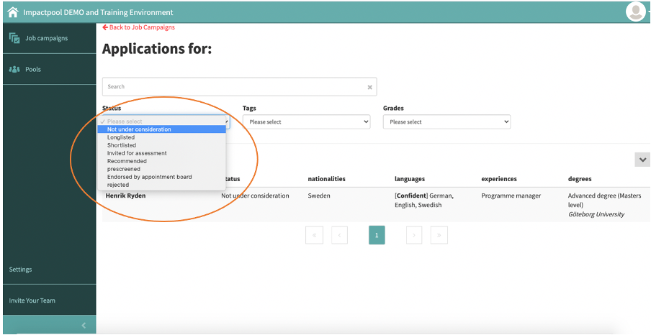Click 'Göteborg University' in degrees cell

596,214
